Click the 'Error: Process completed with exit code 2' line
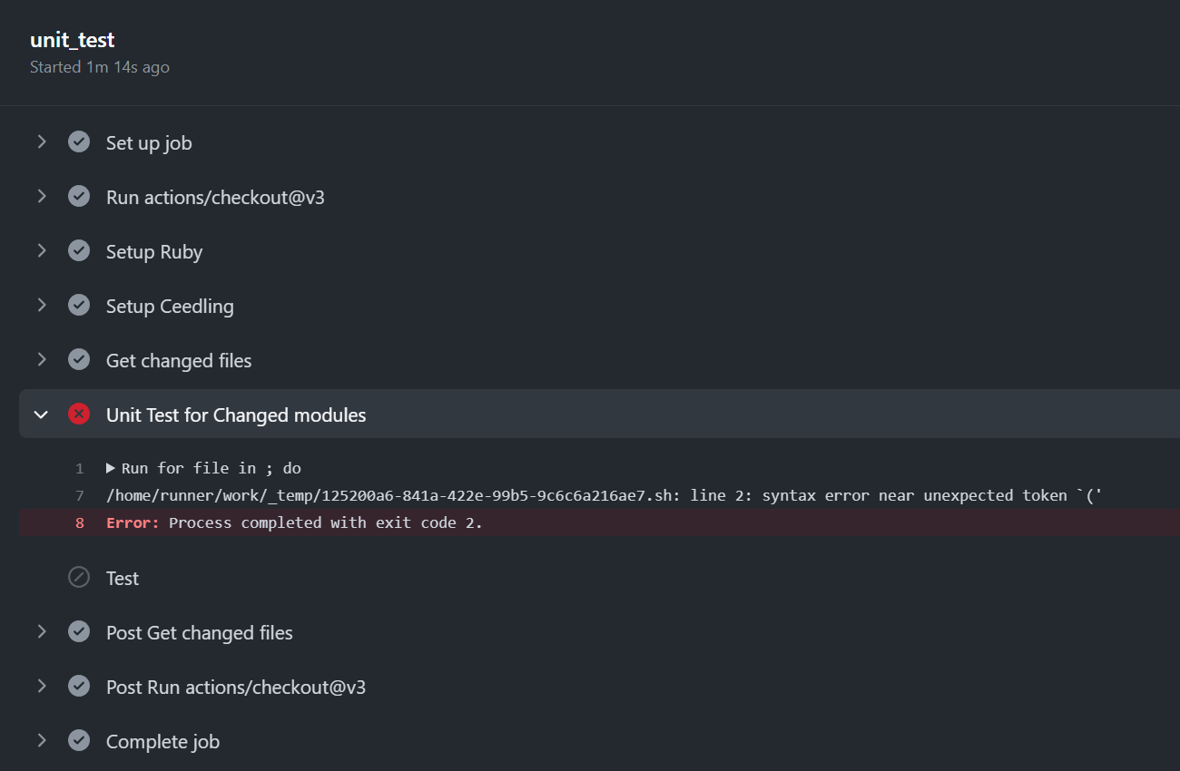The width and height of the screenshot is (1180, 771). [295, 522]
